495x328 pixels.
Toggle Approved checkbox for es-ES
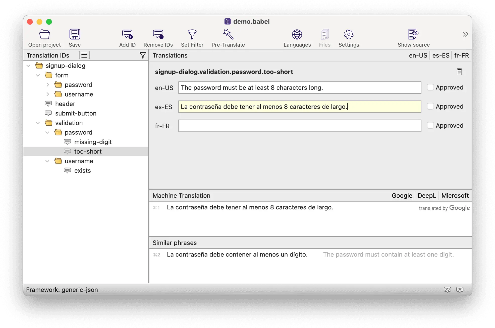[430, 106]
